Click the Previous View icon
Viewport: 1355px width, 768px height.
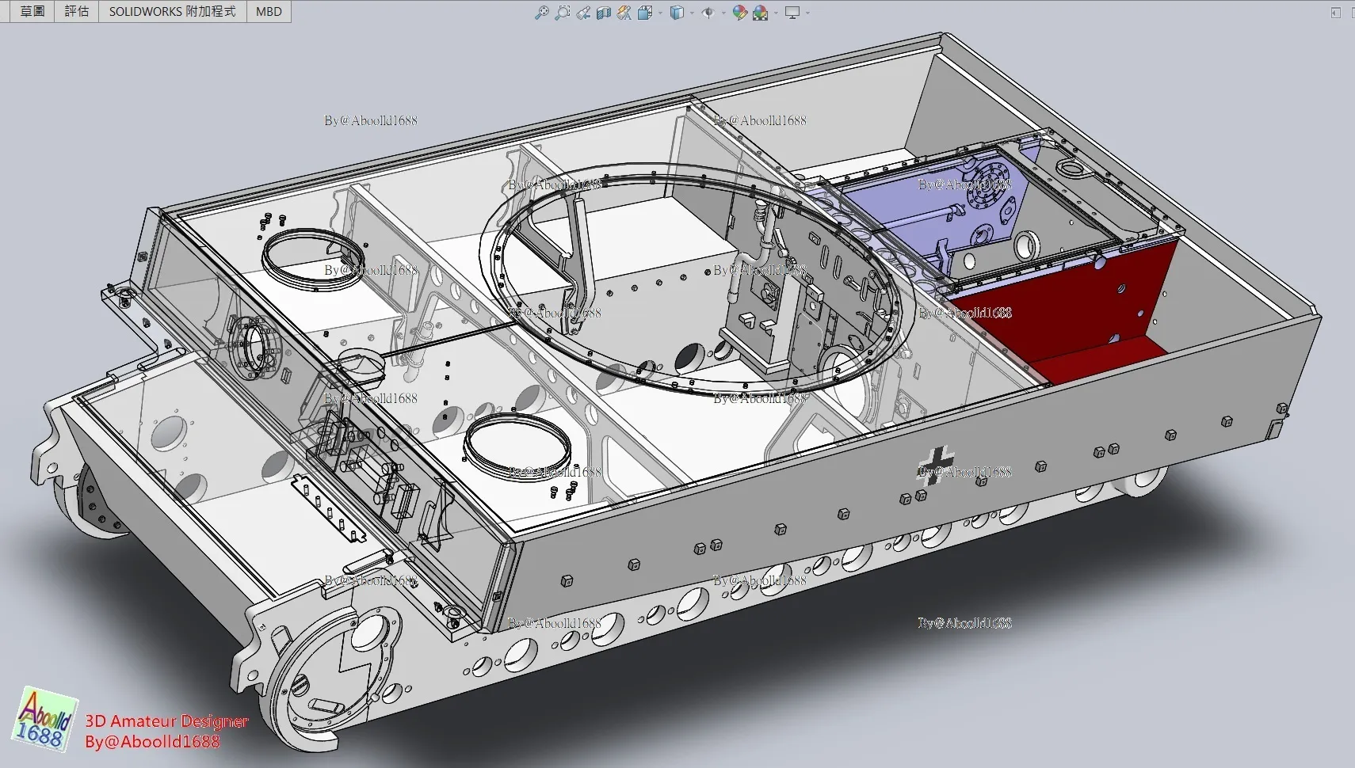583,13
